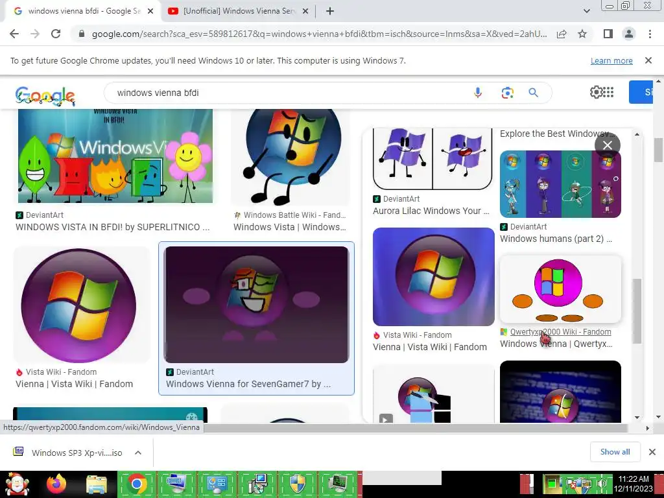Expand options for the downloaded Windows SP3 iso
The image size is (664, 498).
pos(138,453)
